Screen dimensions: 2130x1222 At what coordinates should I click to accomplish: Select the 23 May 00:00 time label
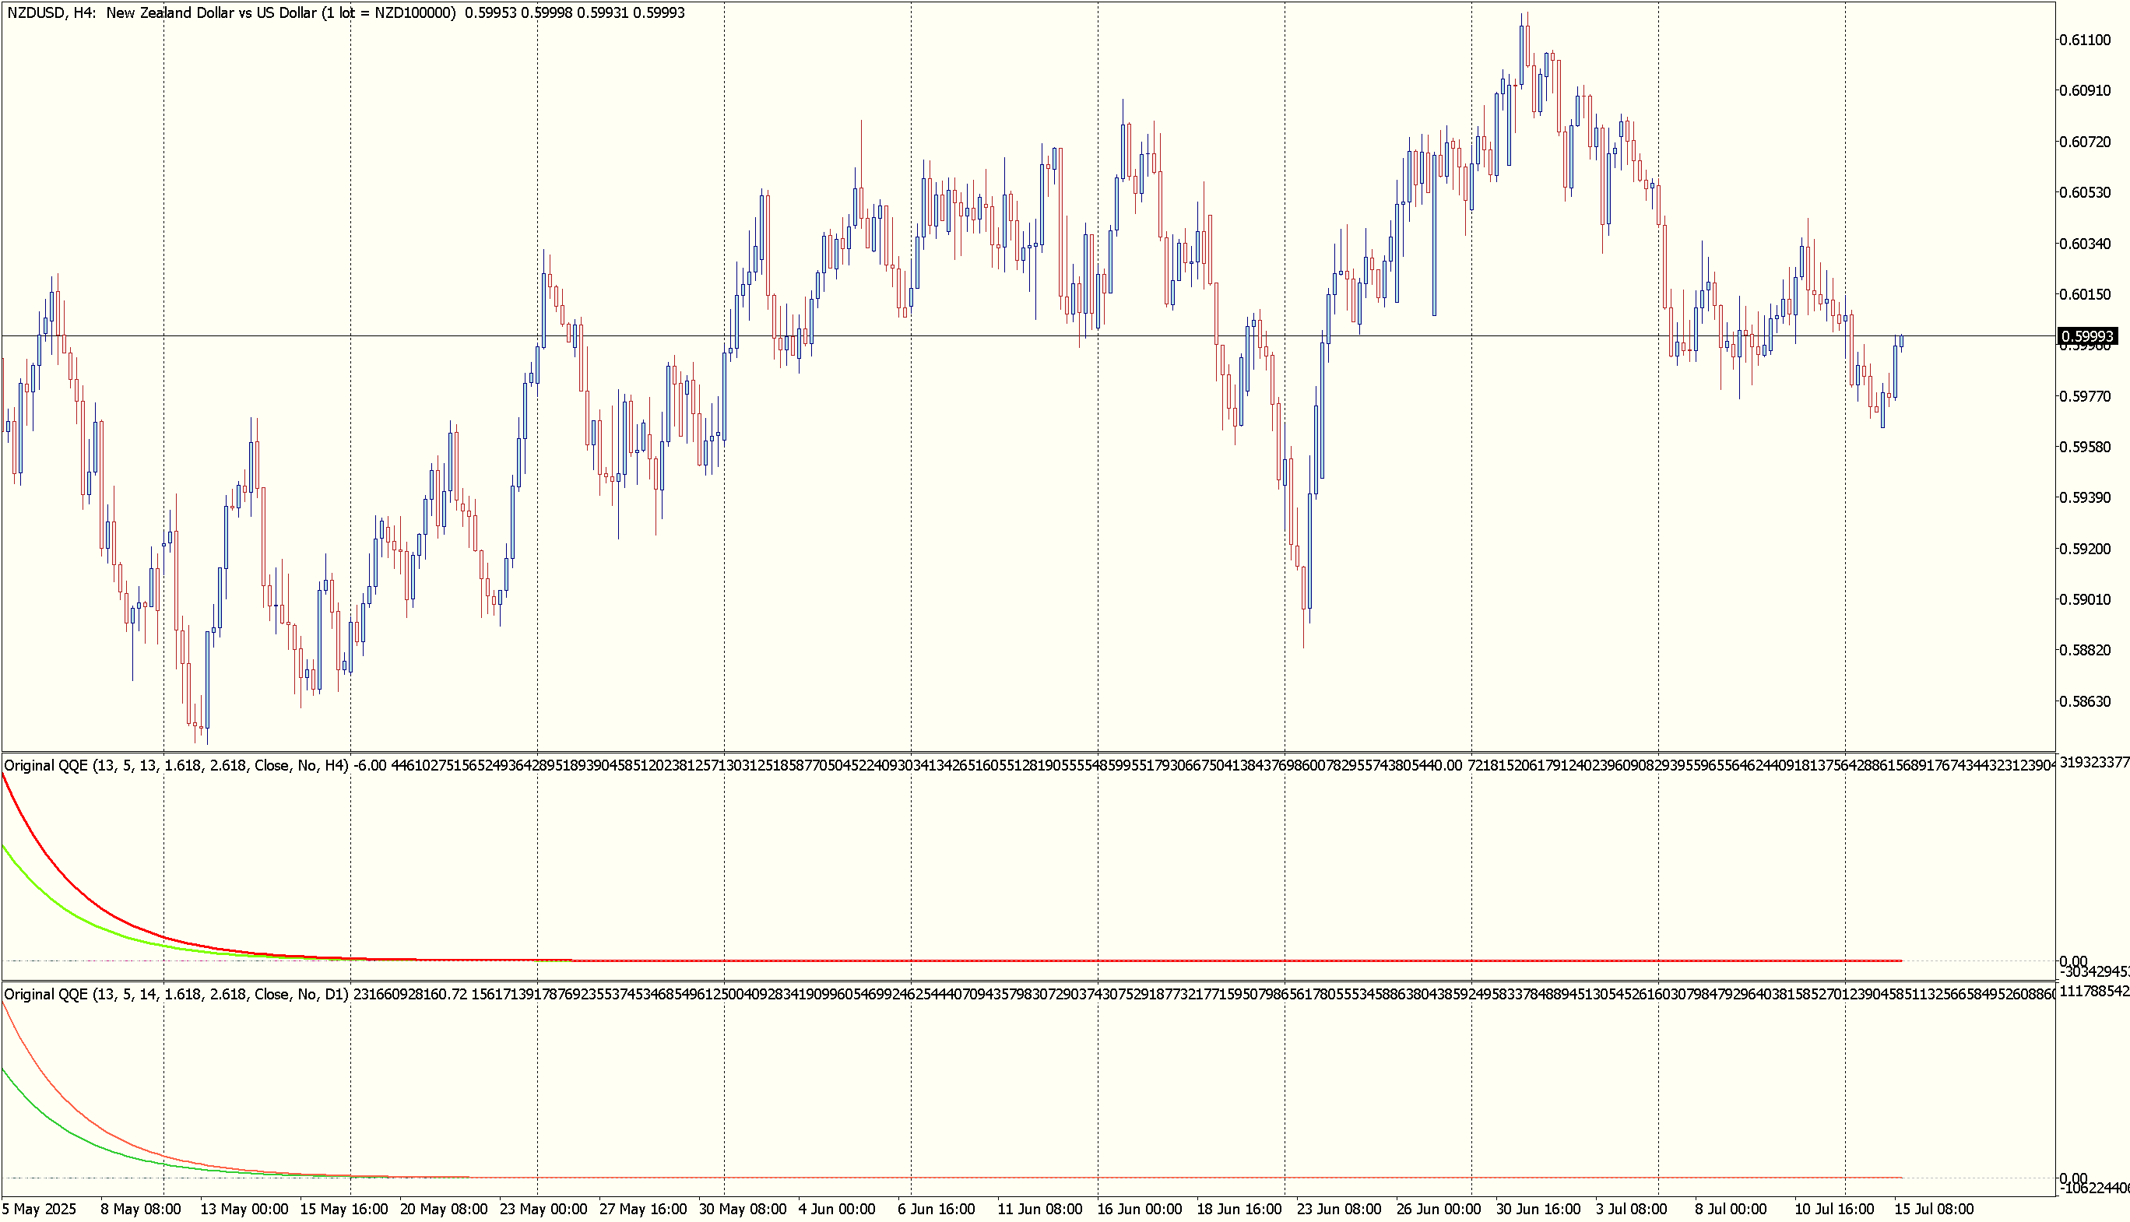point(543,1210)
